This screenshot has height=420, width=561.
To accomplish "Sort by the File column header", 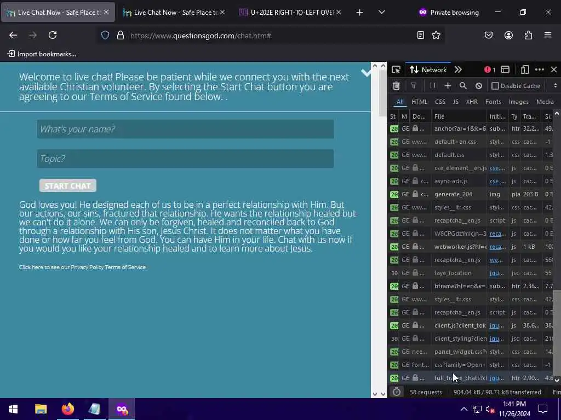I will (459, 116).
